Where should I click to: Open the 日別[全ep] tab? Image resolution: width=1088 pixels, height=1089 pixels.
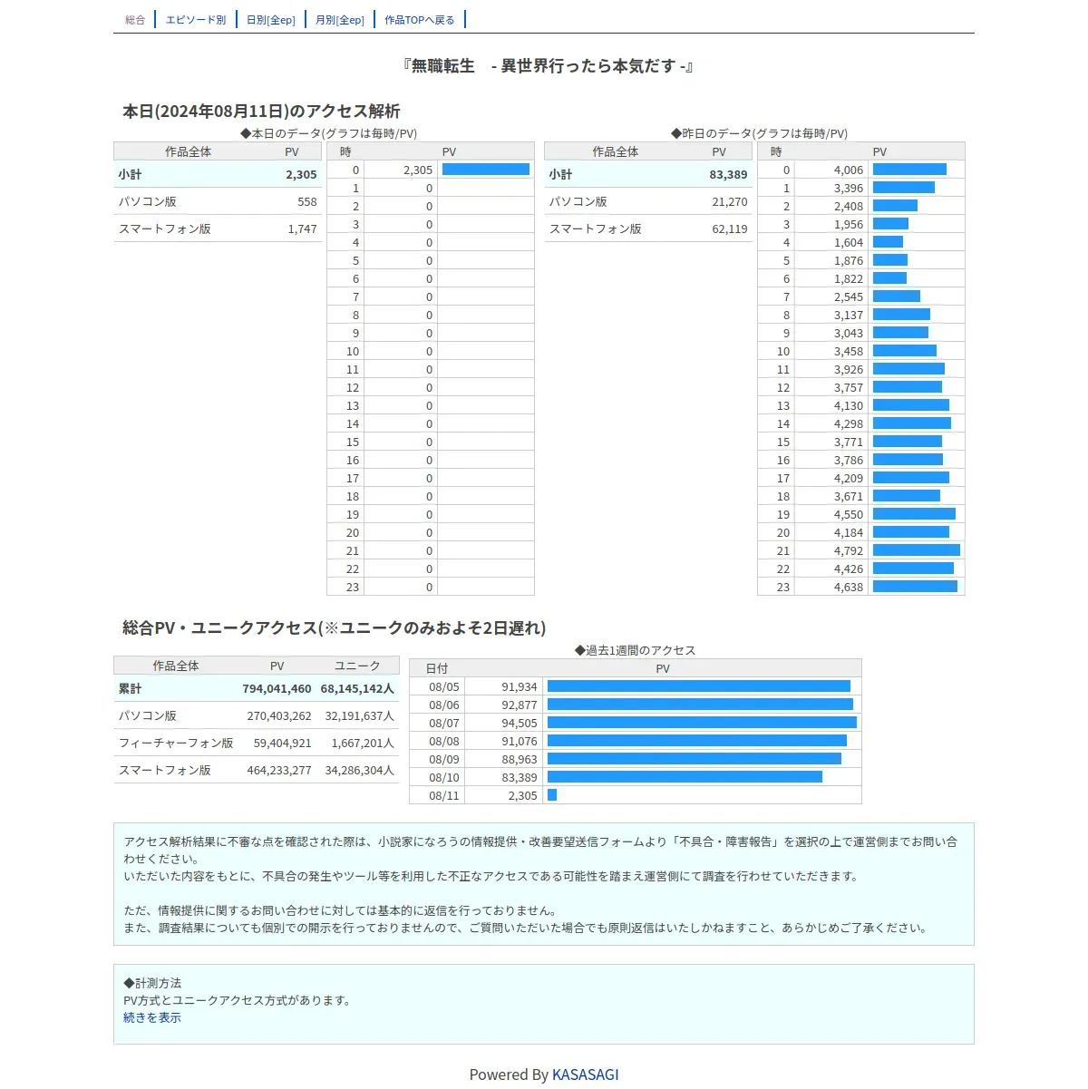pyautogui.click(x=271, y=20)
